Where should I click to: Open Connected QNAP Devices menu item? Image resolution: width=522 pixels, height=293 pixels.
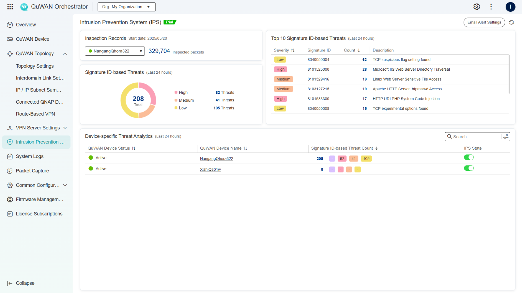(40, 102)
